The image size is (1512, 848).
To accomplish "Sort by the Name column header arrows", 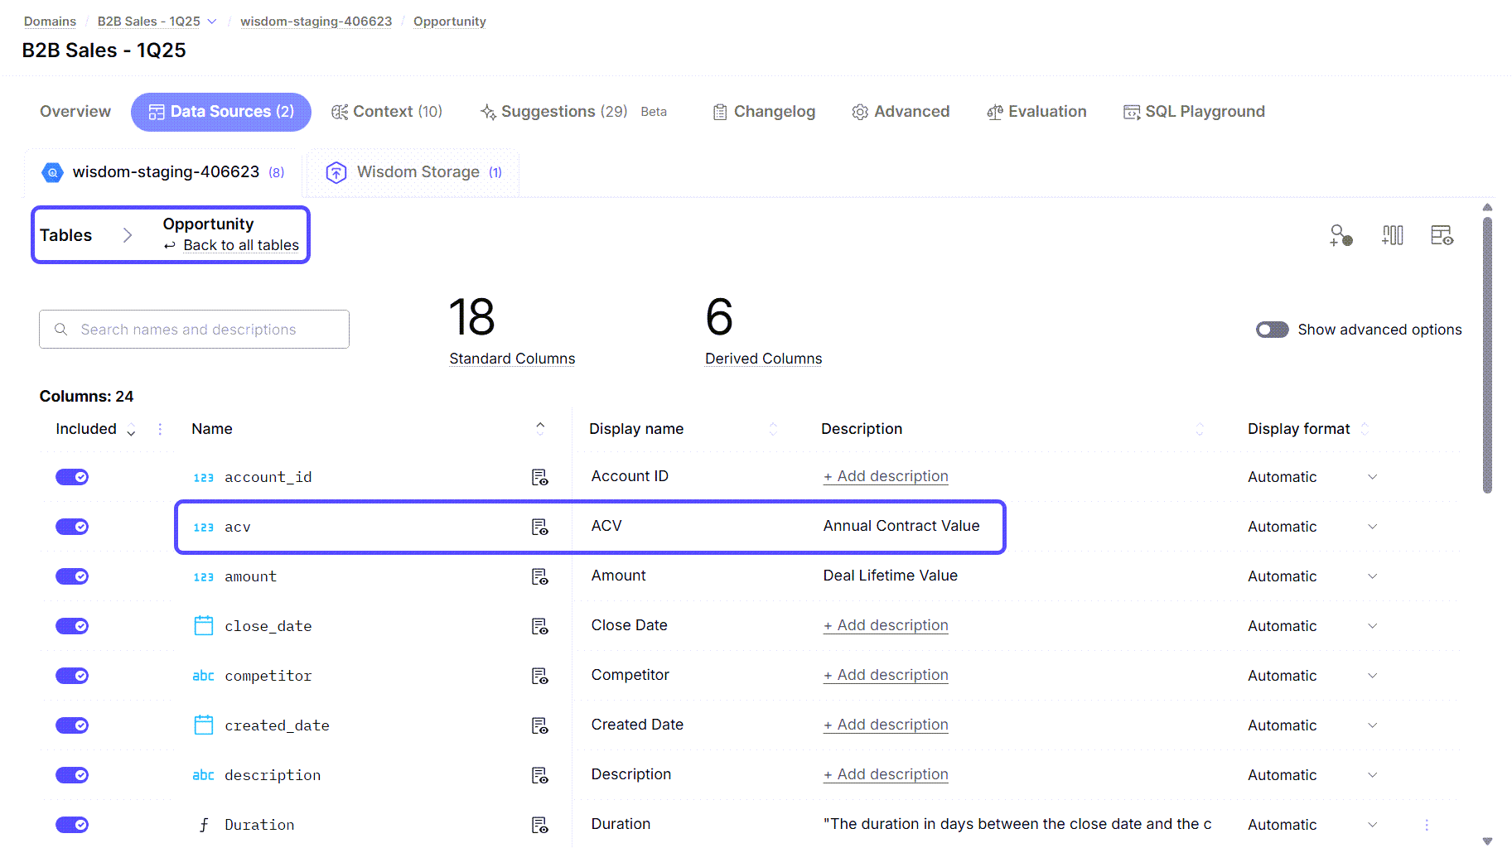I will (540, 428).
